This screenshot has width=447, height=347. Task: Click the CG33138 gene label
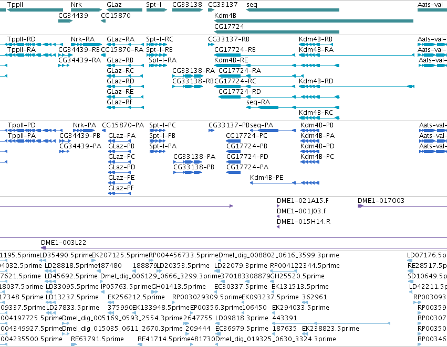coord(187,5)
